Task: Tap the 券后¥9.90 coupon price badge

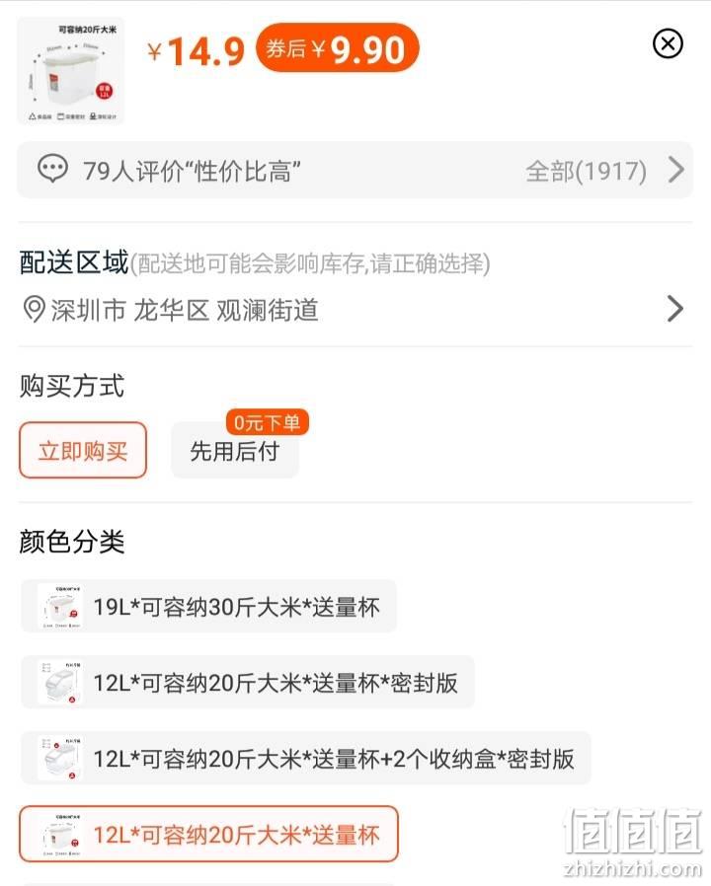Action: [337, 48]
